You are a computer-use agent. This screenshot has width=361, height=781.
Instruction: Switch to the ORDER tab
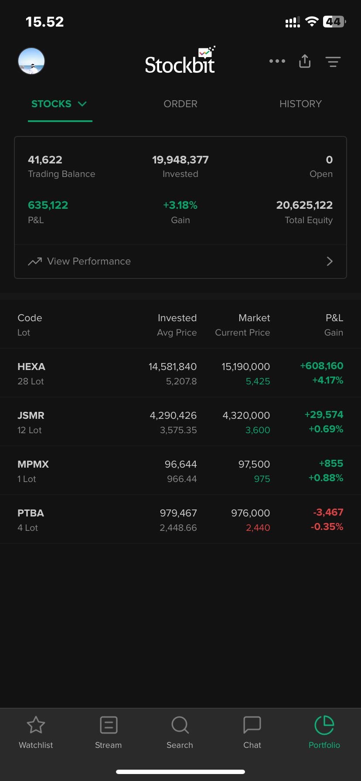[180, 104]
